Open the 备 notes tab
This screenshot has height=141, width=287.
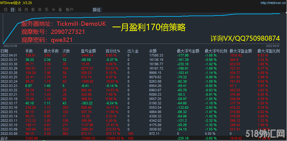click(x=60, y=10)
